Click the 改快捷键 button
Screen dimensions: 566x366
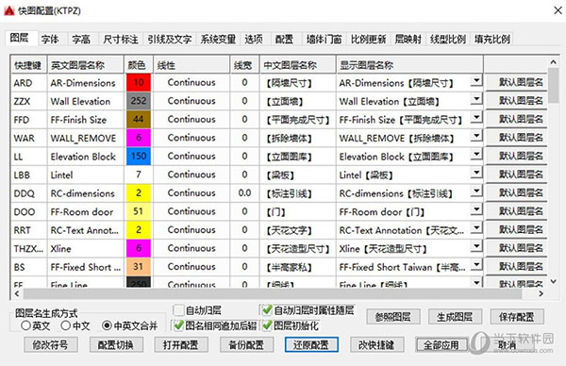point(376,344)
